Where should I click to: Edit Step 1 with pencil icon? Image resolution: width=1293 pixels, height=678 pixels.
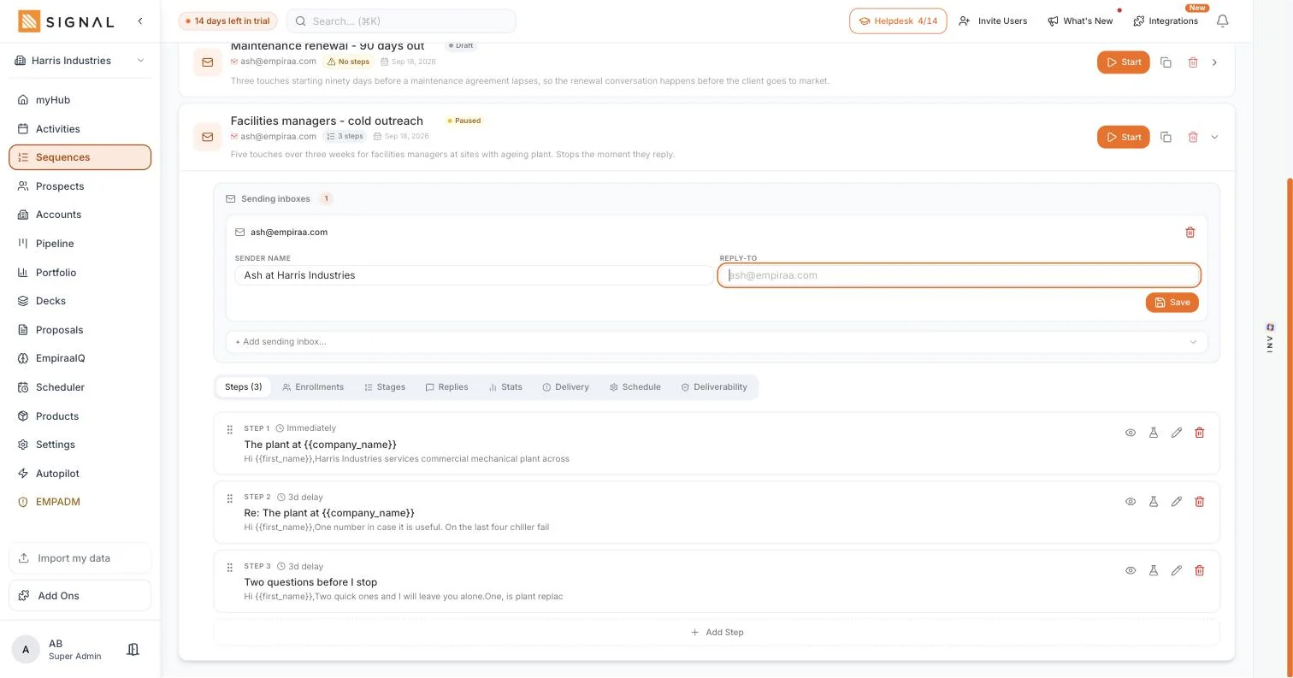point(1177,433)
